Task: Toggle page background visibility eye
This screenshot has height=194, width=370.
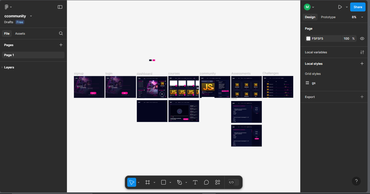Action: [x=362, y=39]
